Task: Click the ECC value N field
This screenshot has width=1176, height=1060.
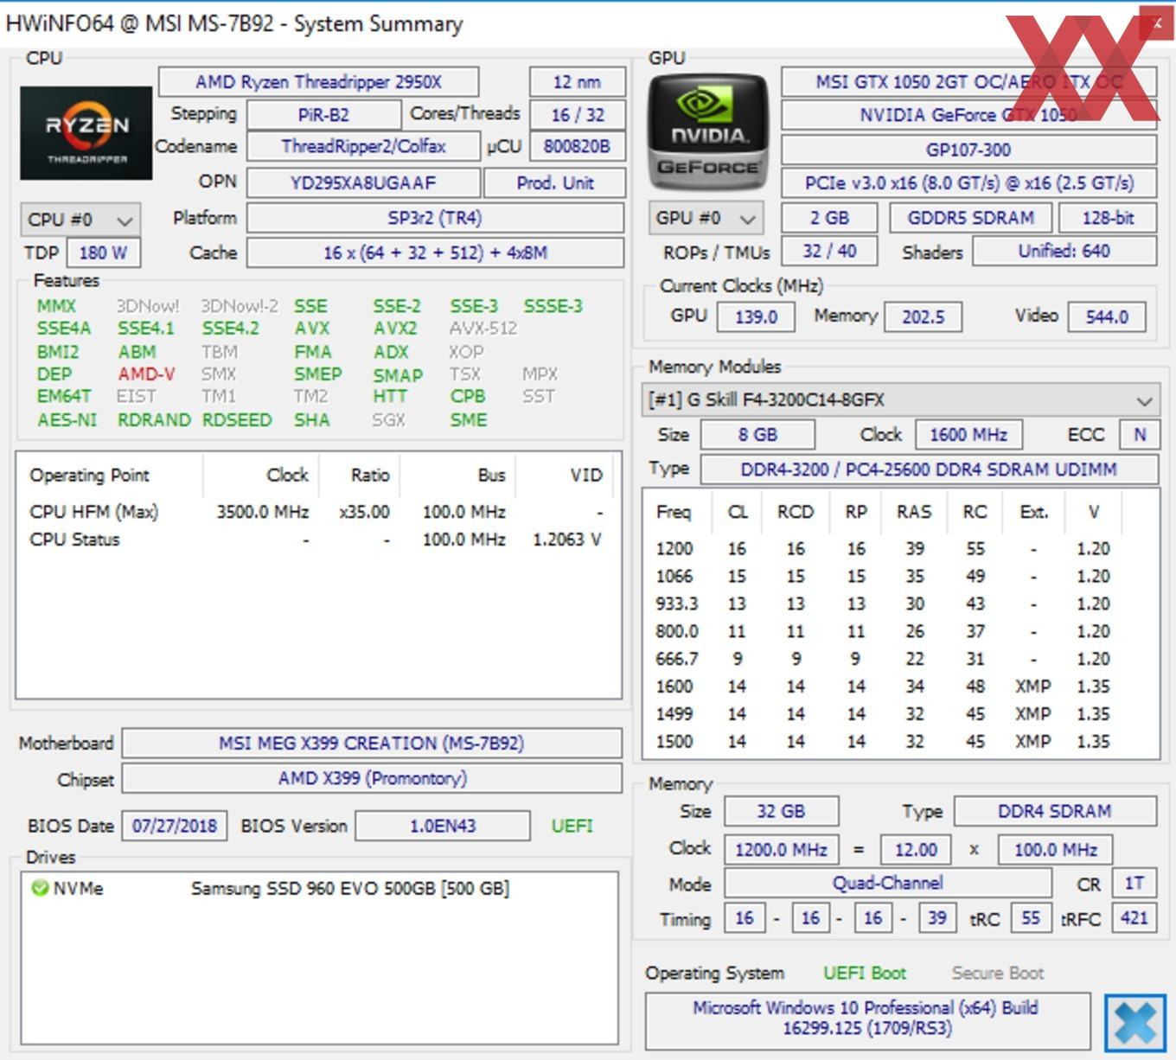Action: coord(1140,435)
